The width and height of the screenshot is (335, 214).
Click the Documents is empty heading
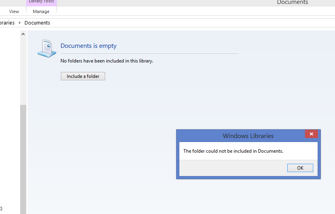click(88, 46)
